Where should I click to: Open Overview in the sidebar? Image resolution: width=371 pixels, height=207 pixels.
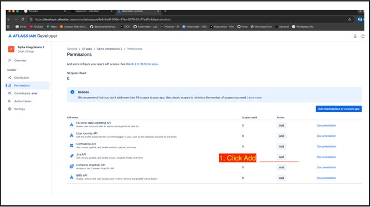(20, 60)
